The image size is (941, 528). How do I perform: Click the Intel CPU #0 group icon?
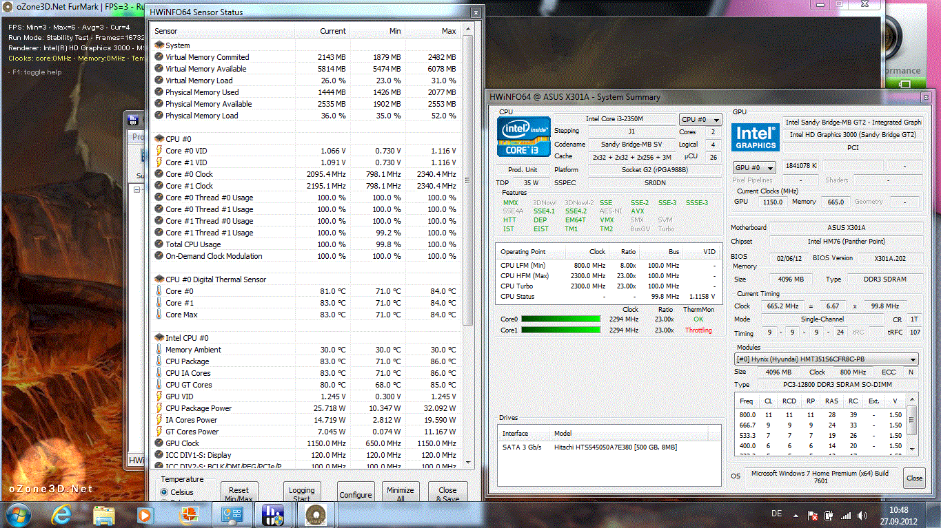[159, 338]
